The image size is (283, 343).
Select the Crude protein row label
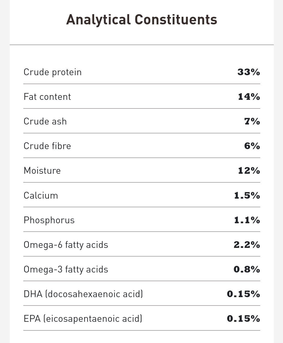coord(52,72)
